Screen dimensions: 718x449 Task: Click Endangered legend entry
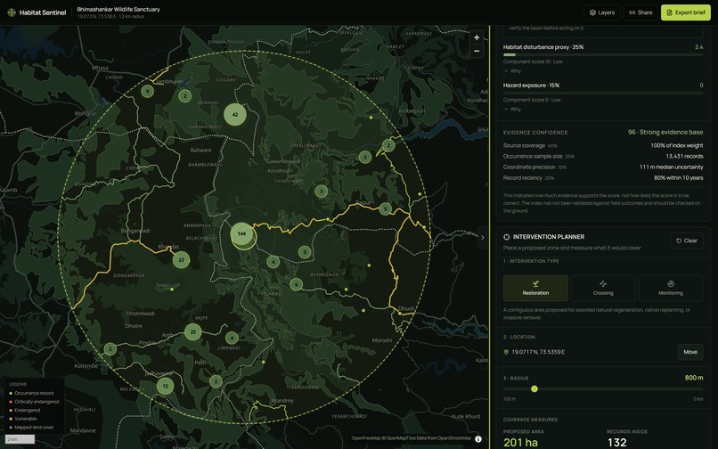tap(24, 410)
